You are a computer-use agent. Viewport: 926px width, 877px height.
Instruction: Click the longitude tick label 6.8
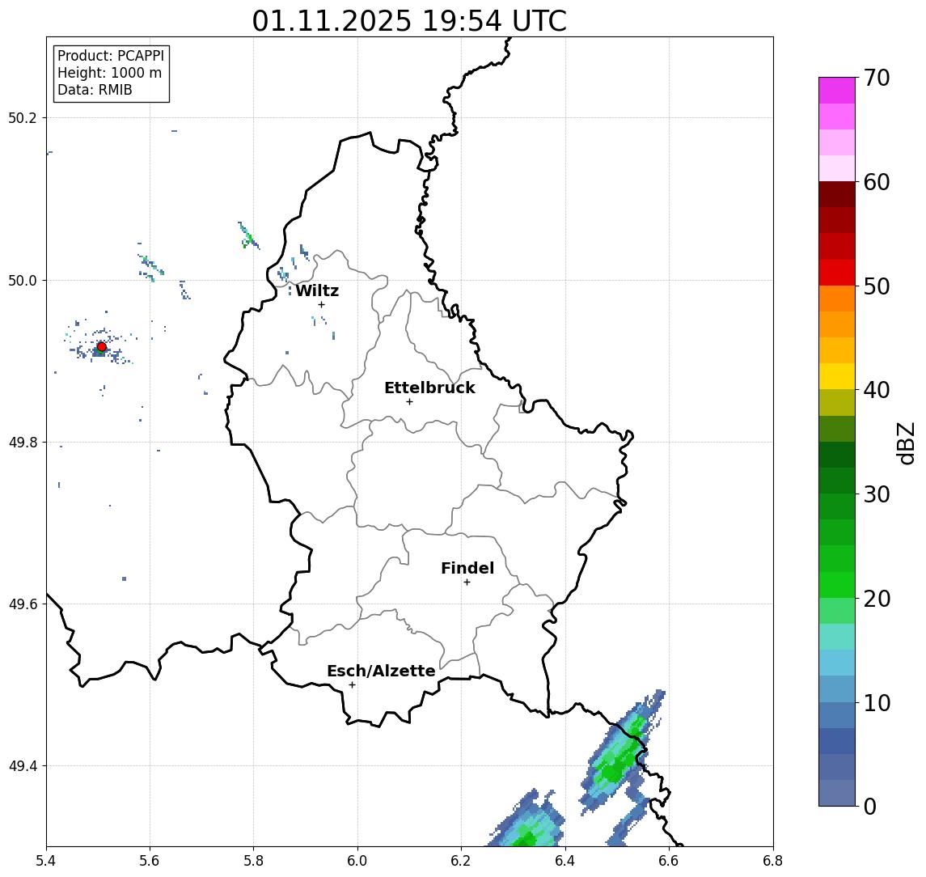click(x=773, y=861)
